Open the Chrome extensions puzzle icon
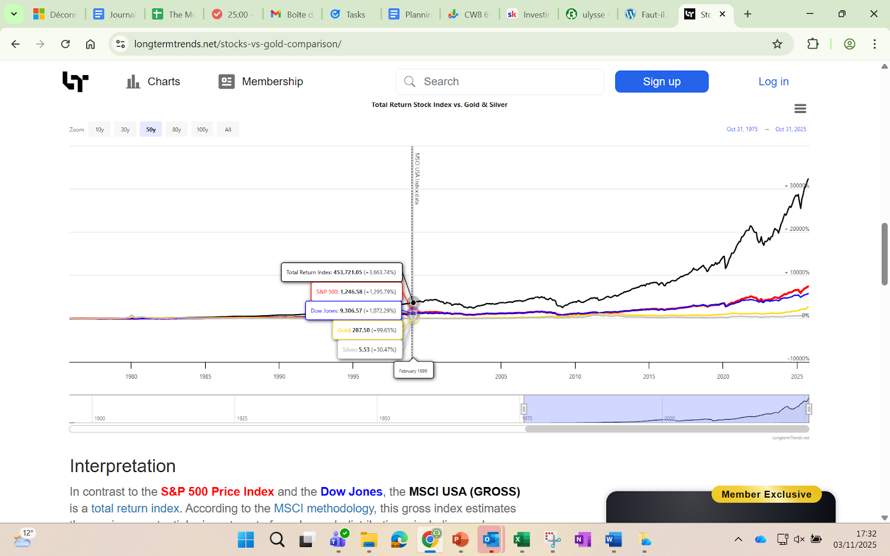 coord(813,44)
